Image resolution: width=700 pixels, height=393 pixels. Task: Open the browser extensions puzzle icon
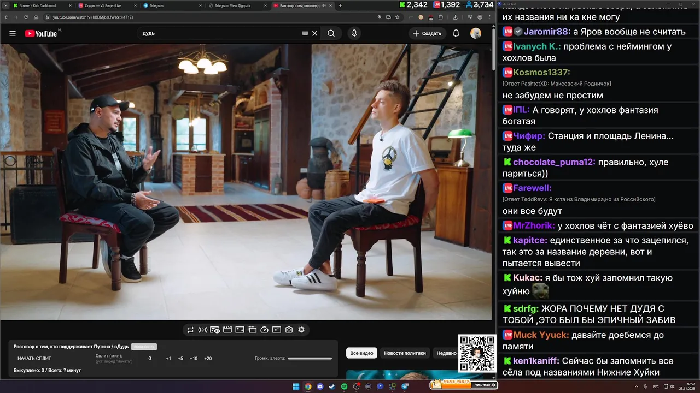tap(441, 17)
